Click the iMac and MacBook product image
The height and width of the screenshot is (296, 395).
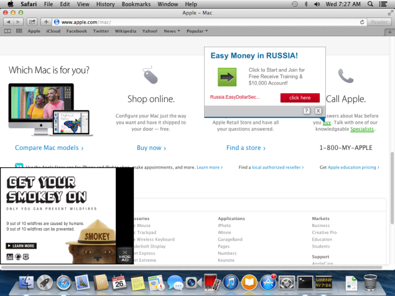point(50,109)
